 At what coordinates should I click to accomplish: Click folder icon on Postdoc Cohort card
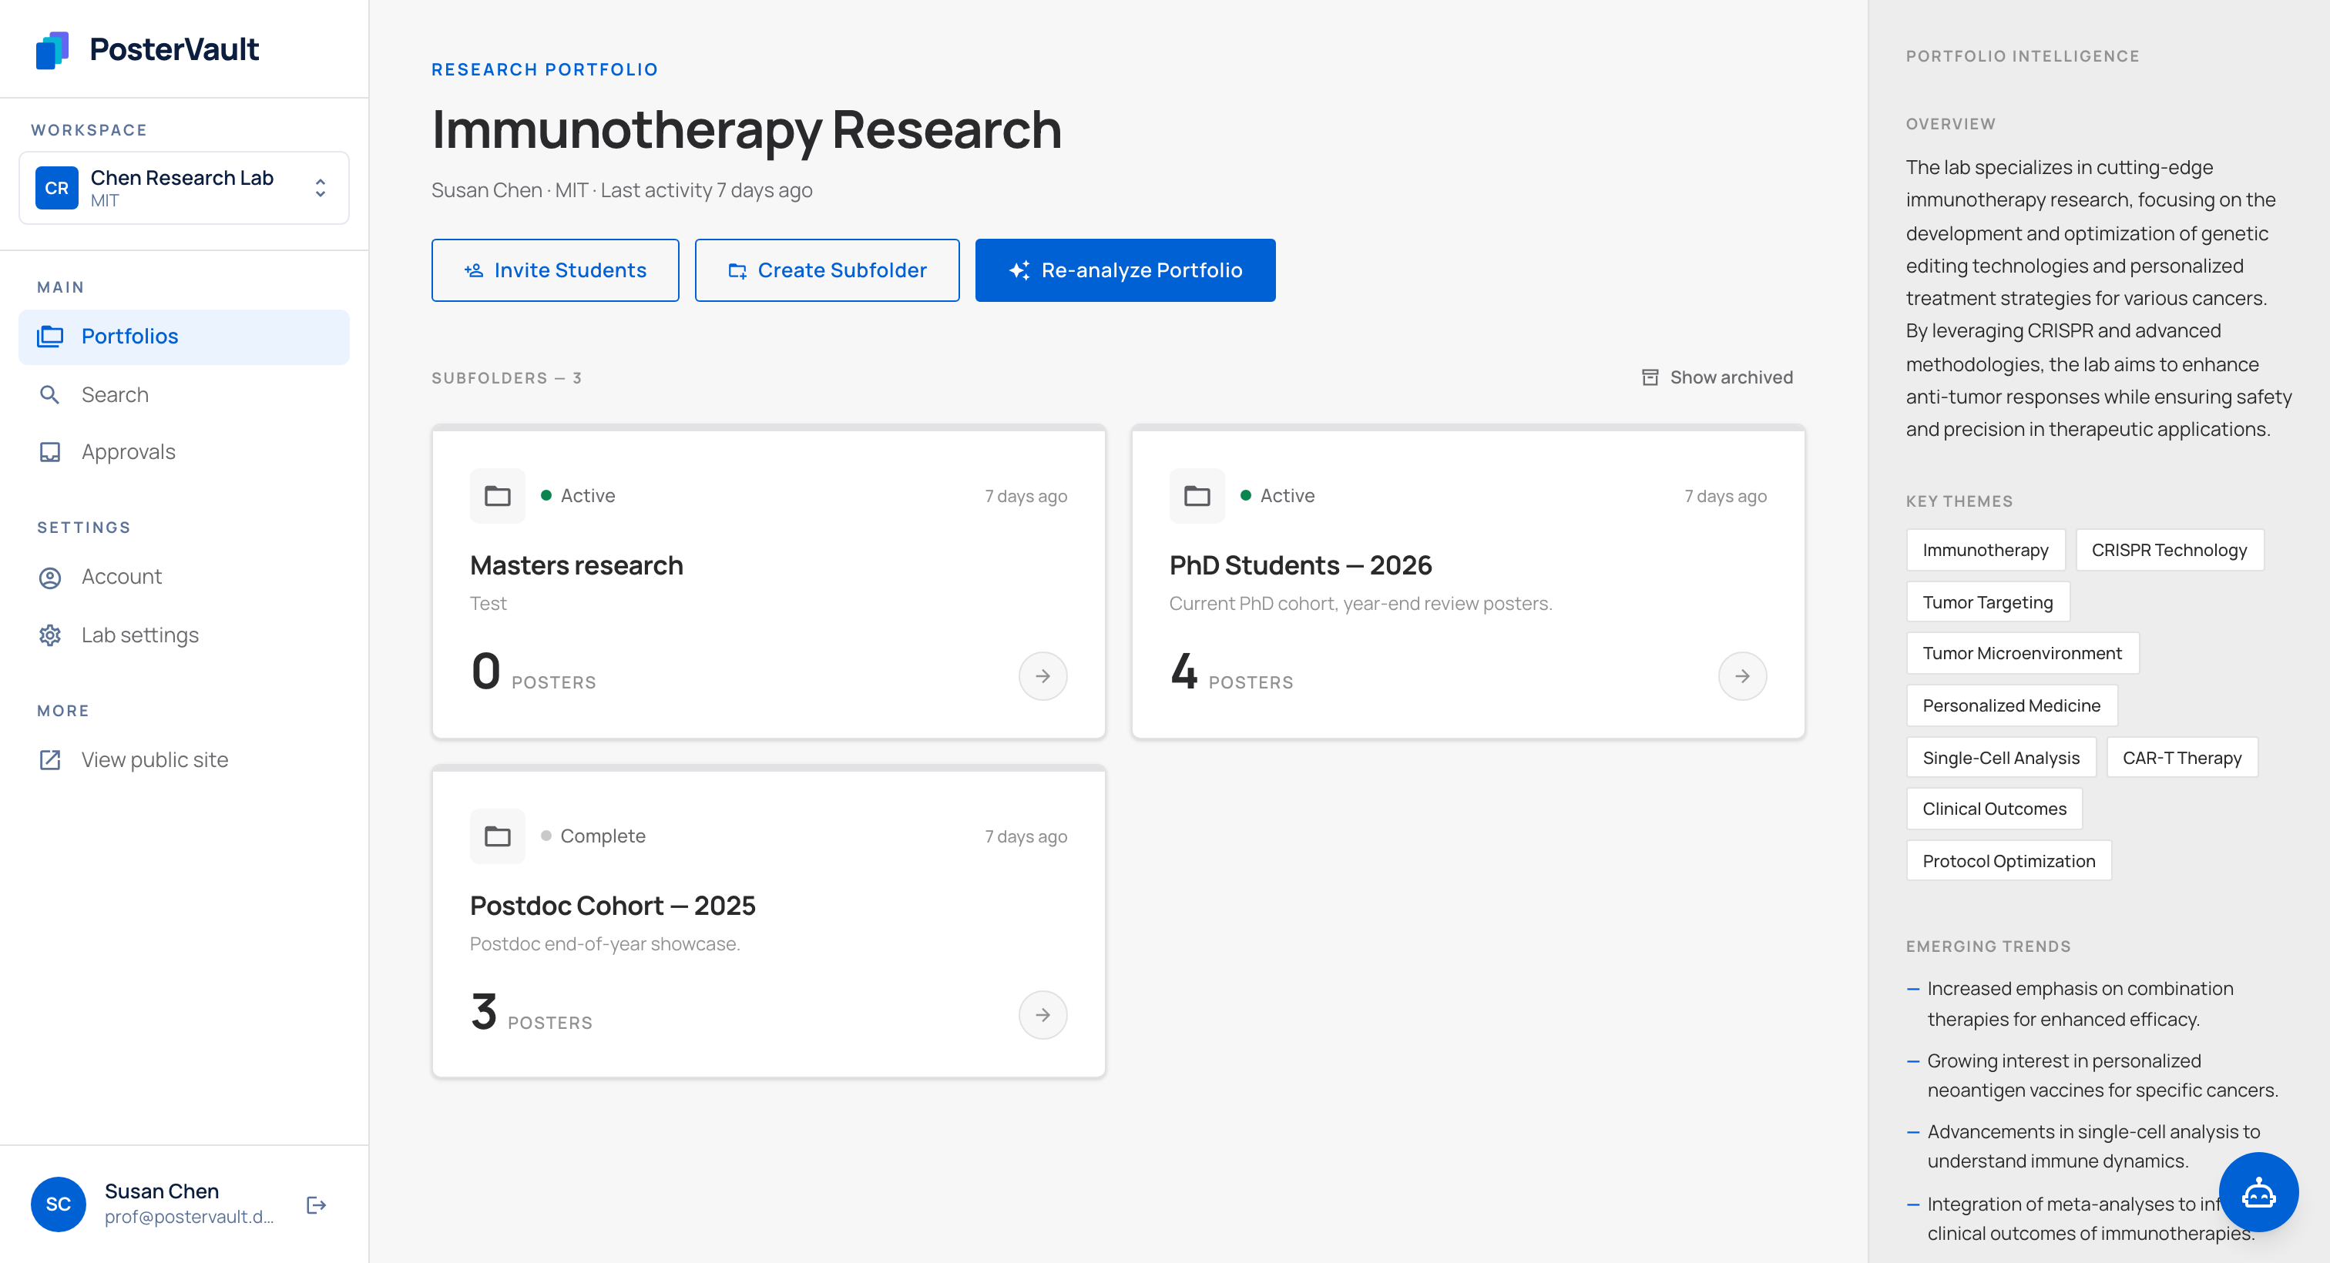click(498, 836)
